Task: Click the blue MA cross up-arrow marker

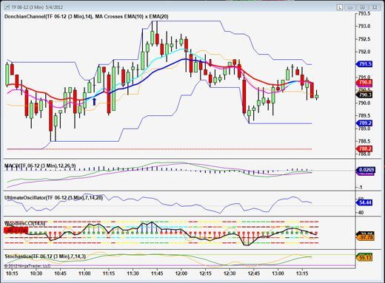Action: click(94, 101)
